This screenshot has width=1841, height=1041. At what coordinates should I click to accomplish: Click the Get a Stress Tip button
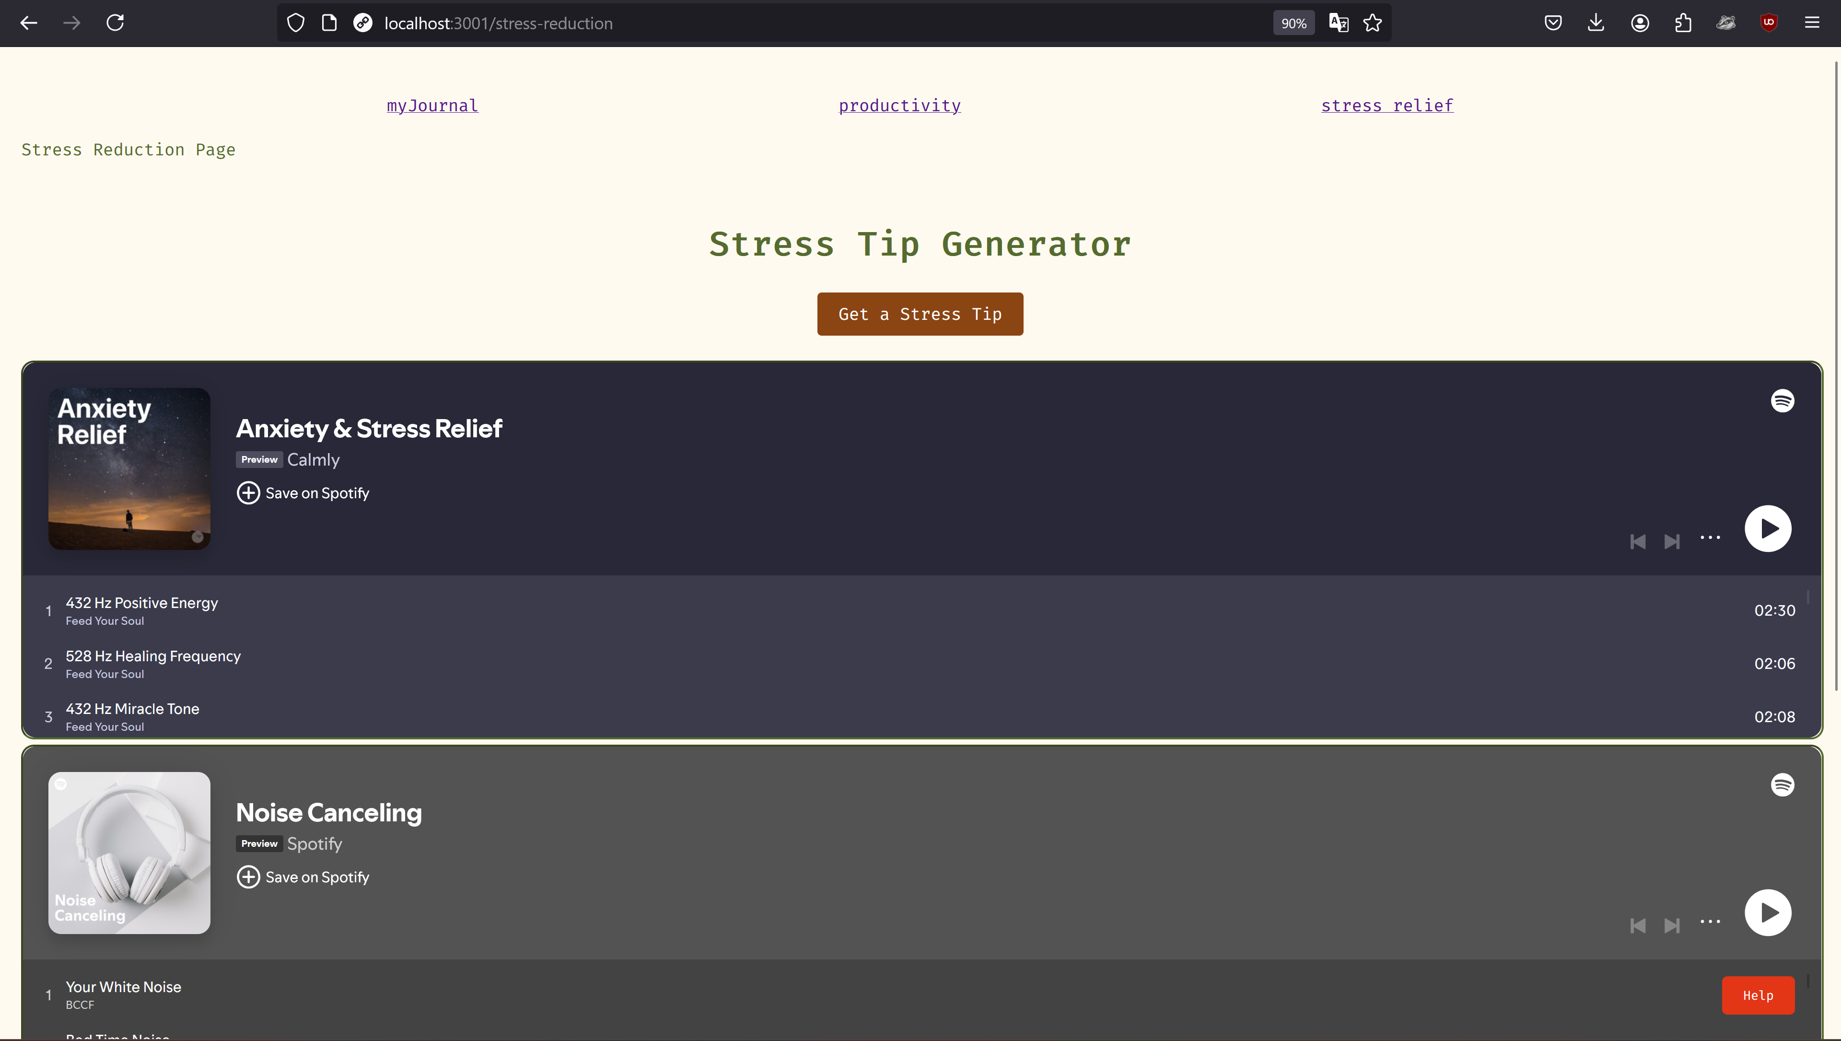920,314
